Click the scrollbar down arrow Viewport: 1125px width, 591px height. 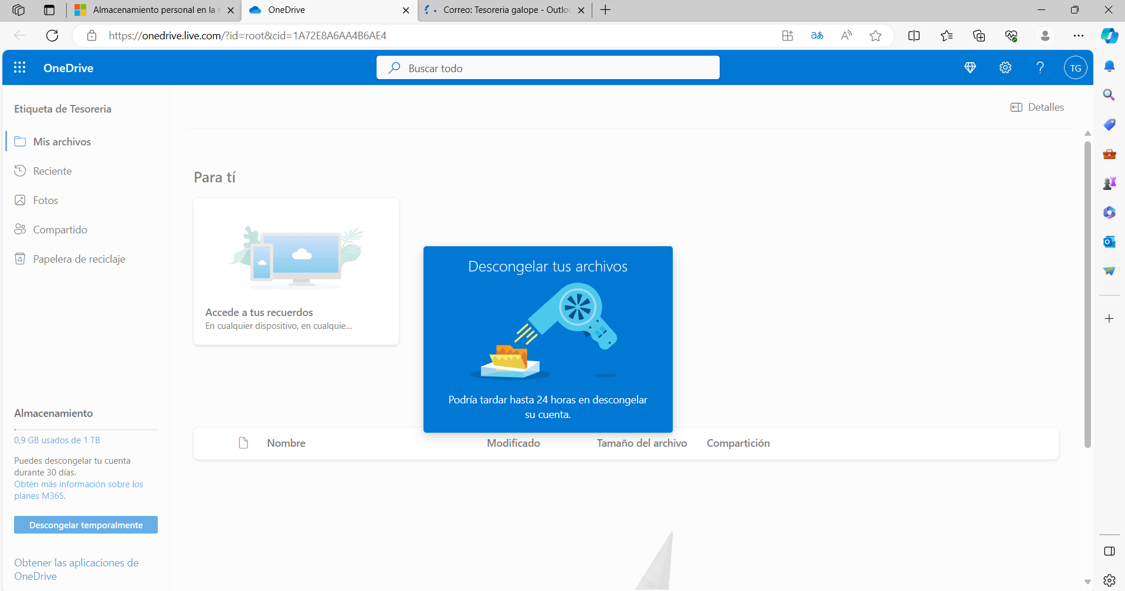coord(1087,582)
